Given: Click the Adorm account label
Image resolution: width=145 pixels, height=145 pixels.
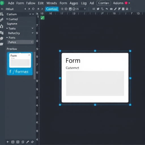Looking at the screenshot, I should (x=118, y=3).
